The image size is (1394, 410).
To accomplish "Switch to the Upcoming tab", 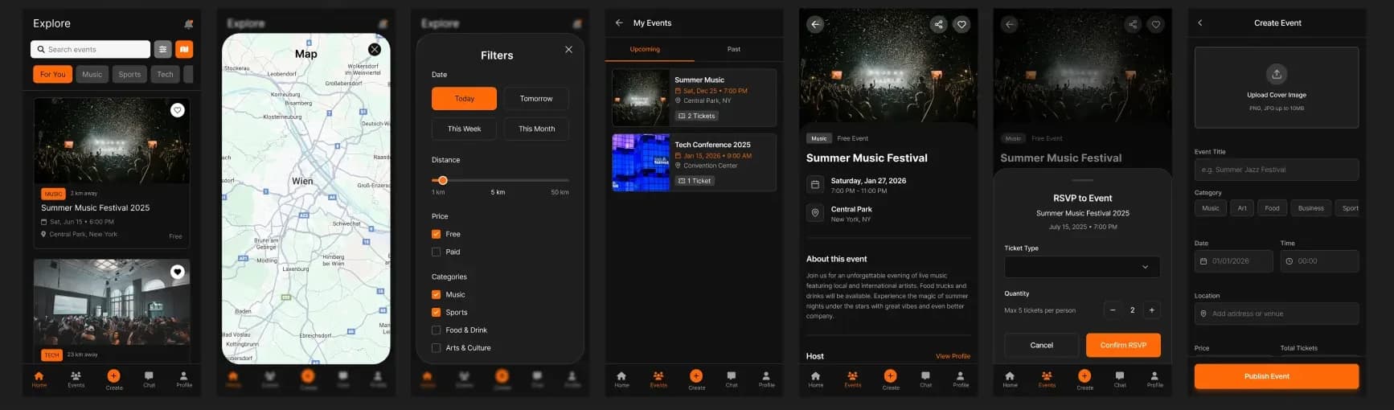I will (x=645, y=49).
